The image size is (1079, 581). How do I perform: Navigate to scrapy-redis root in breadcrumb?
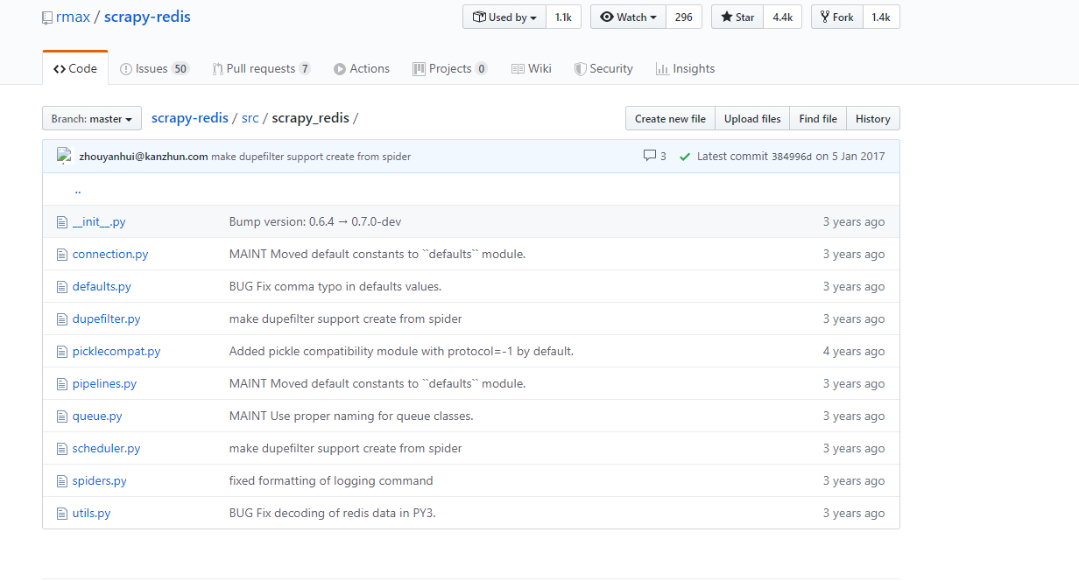click(189, 118)
